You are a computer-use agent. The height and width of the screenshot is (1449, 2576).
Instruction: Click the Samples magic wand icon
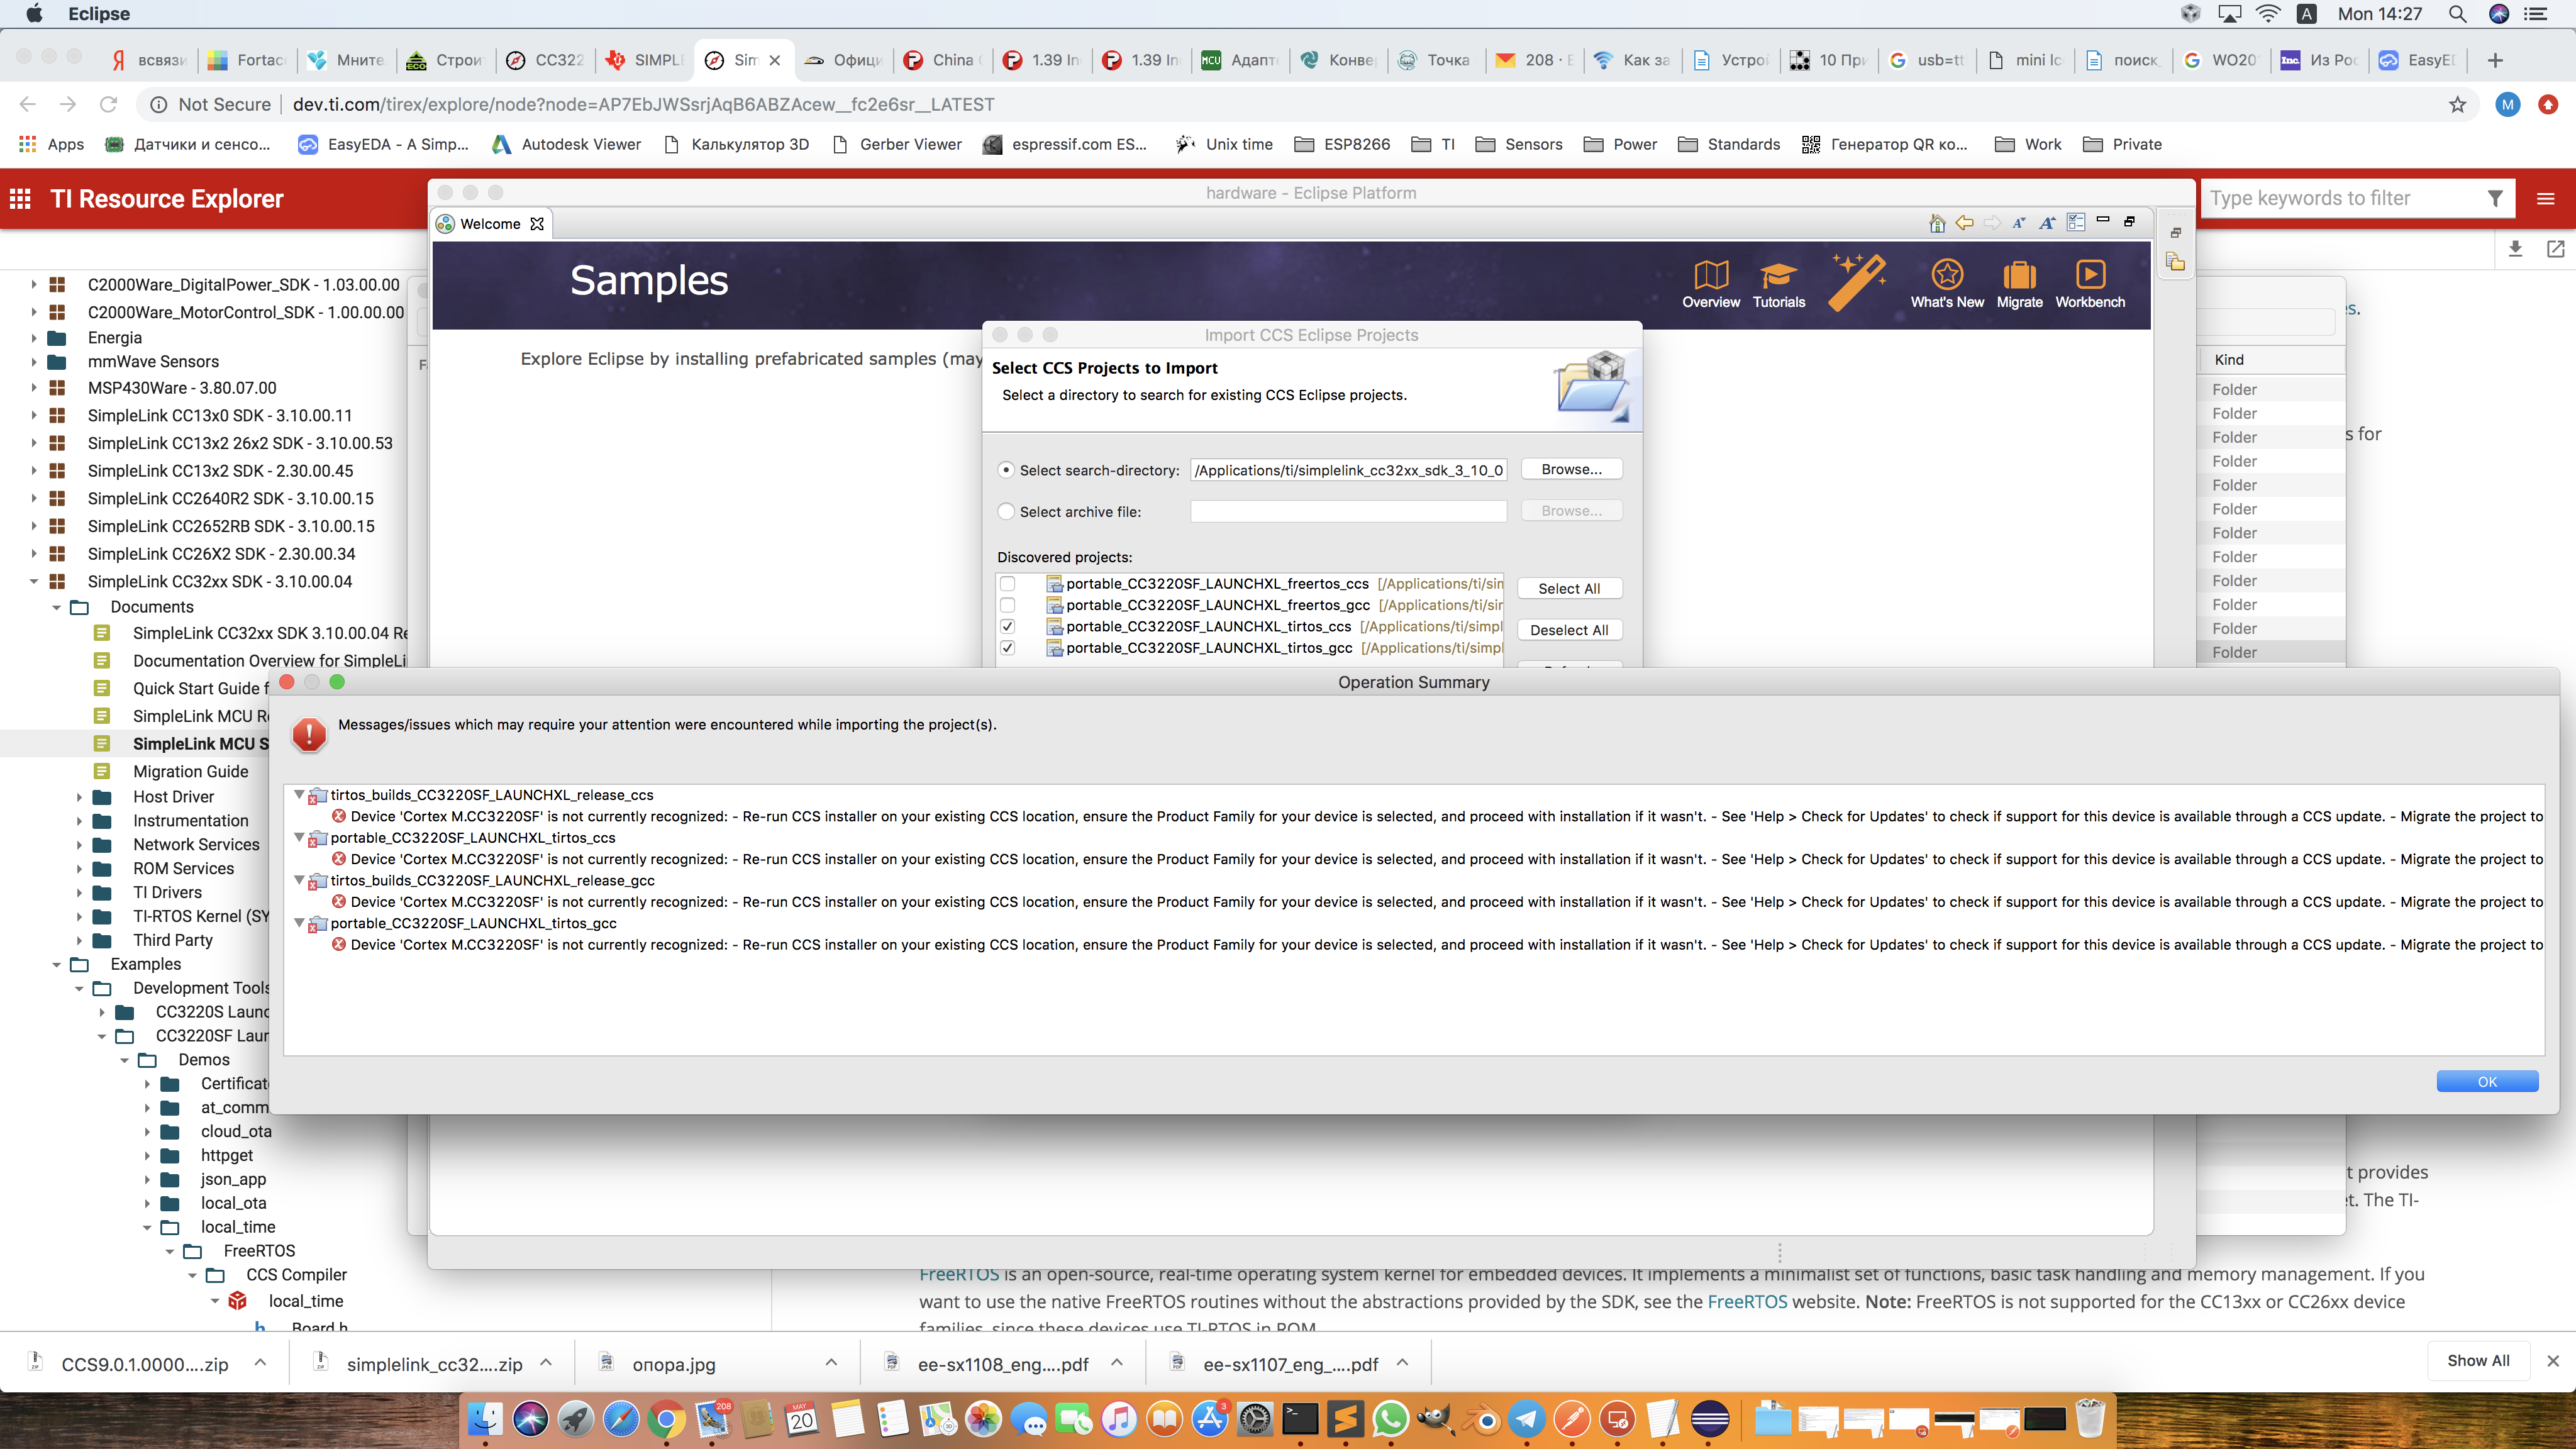pyautogui.click(x=1857, y=282)
